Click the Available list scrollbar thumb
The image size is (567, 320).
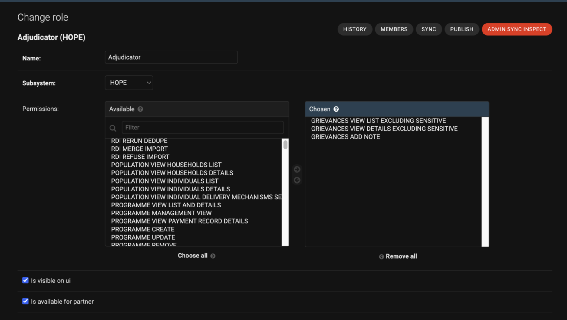285,145
